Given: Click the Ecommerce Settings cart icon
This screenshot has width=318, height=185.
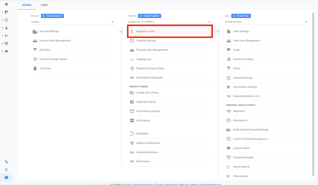Looking at the screenshot, I should (x=228, y=87).
